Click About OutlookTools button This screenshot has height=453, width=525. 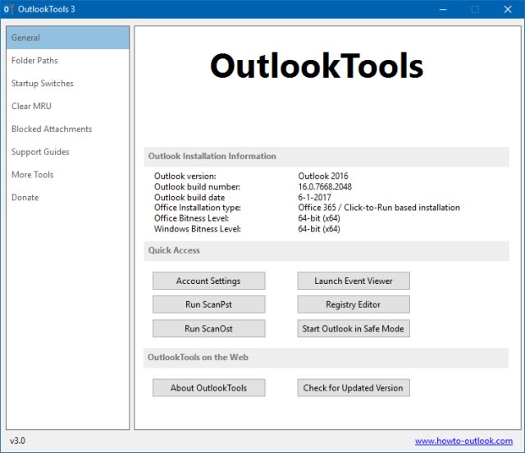(208, 387)
